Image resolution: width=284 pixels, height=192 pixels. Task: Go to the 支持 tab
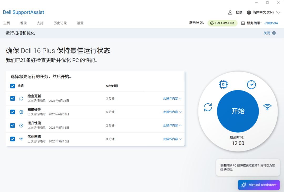(x=40, y=23)
